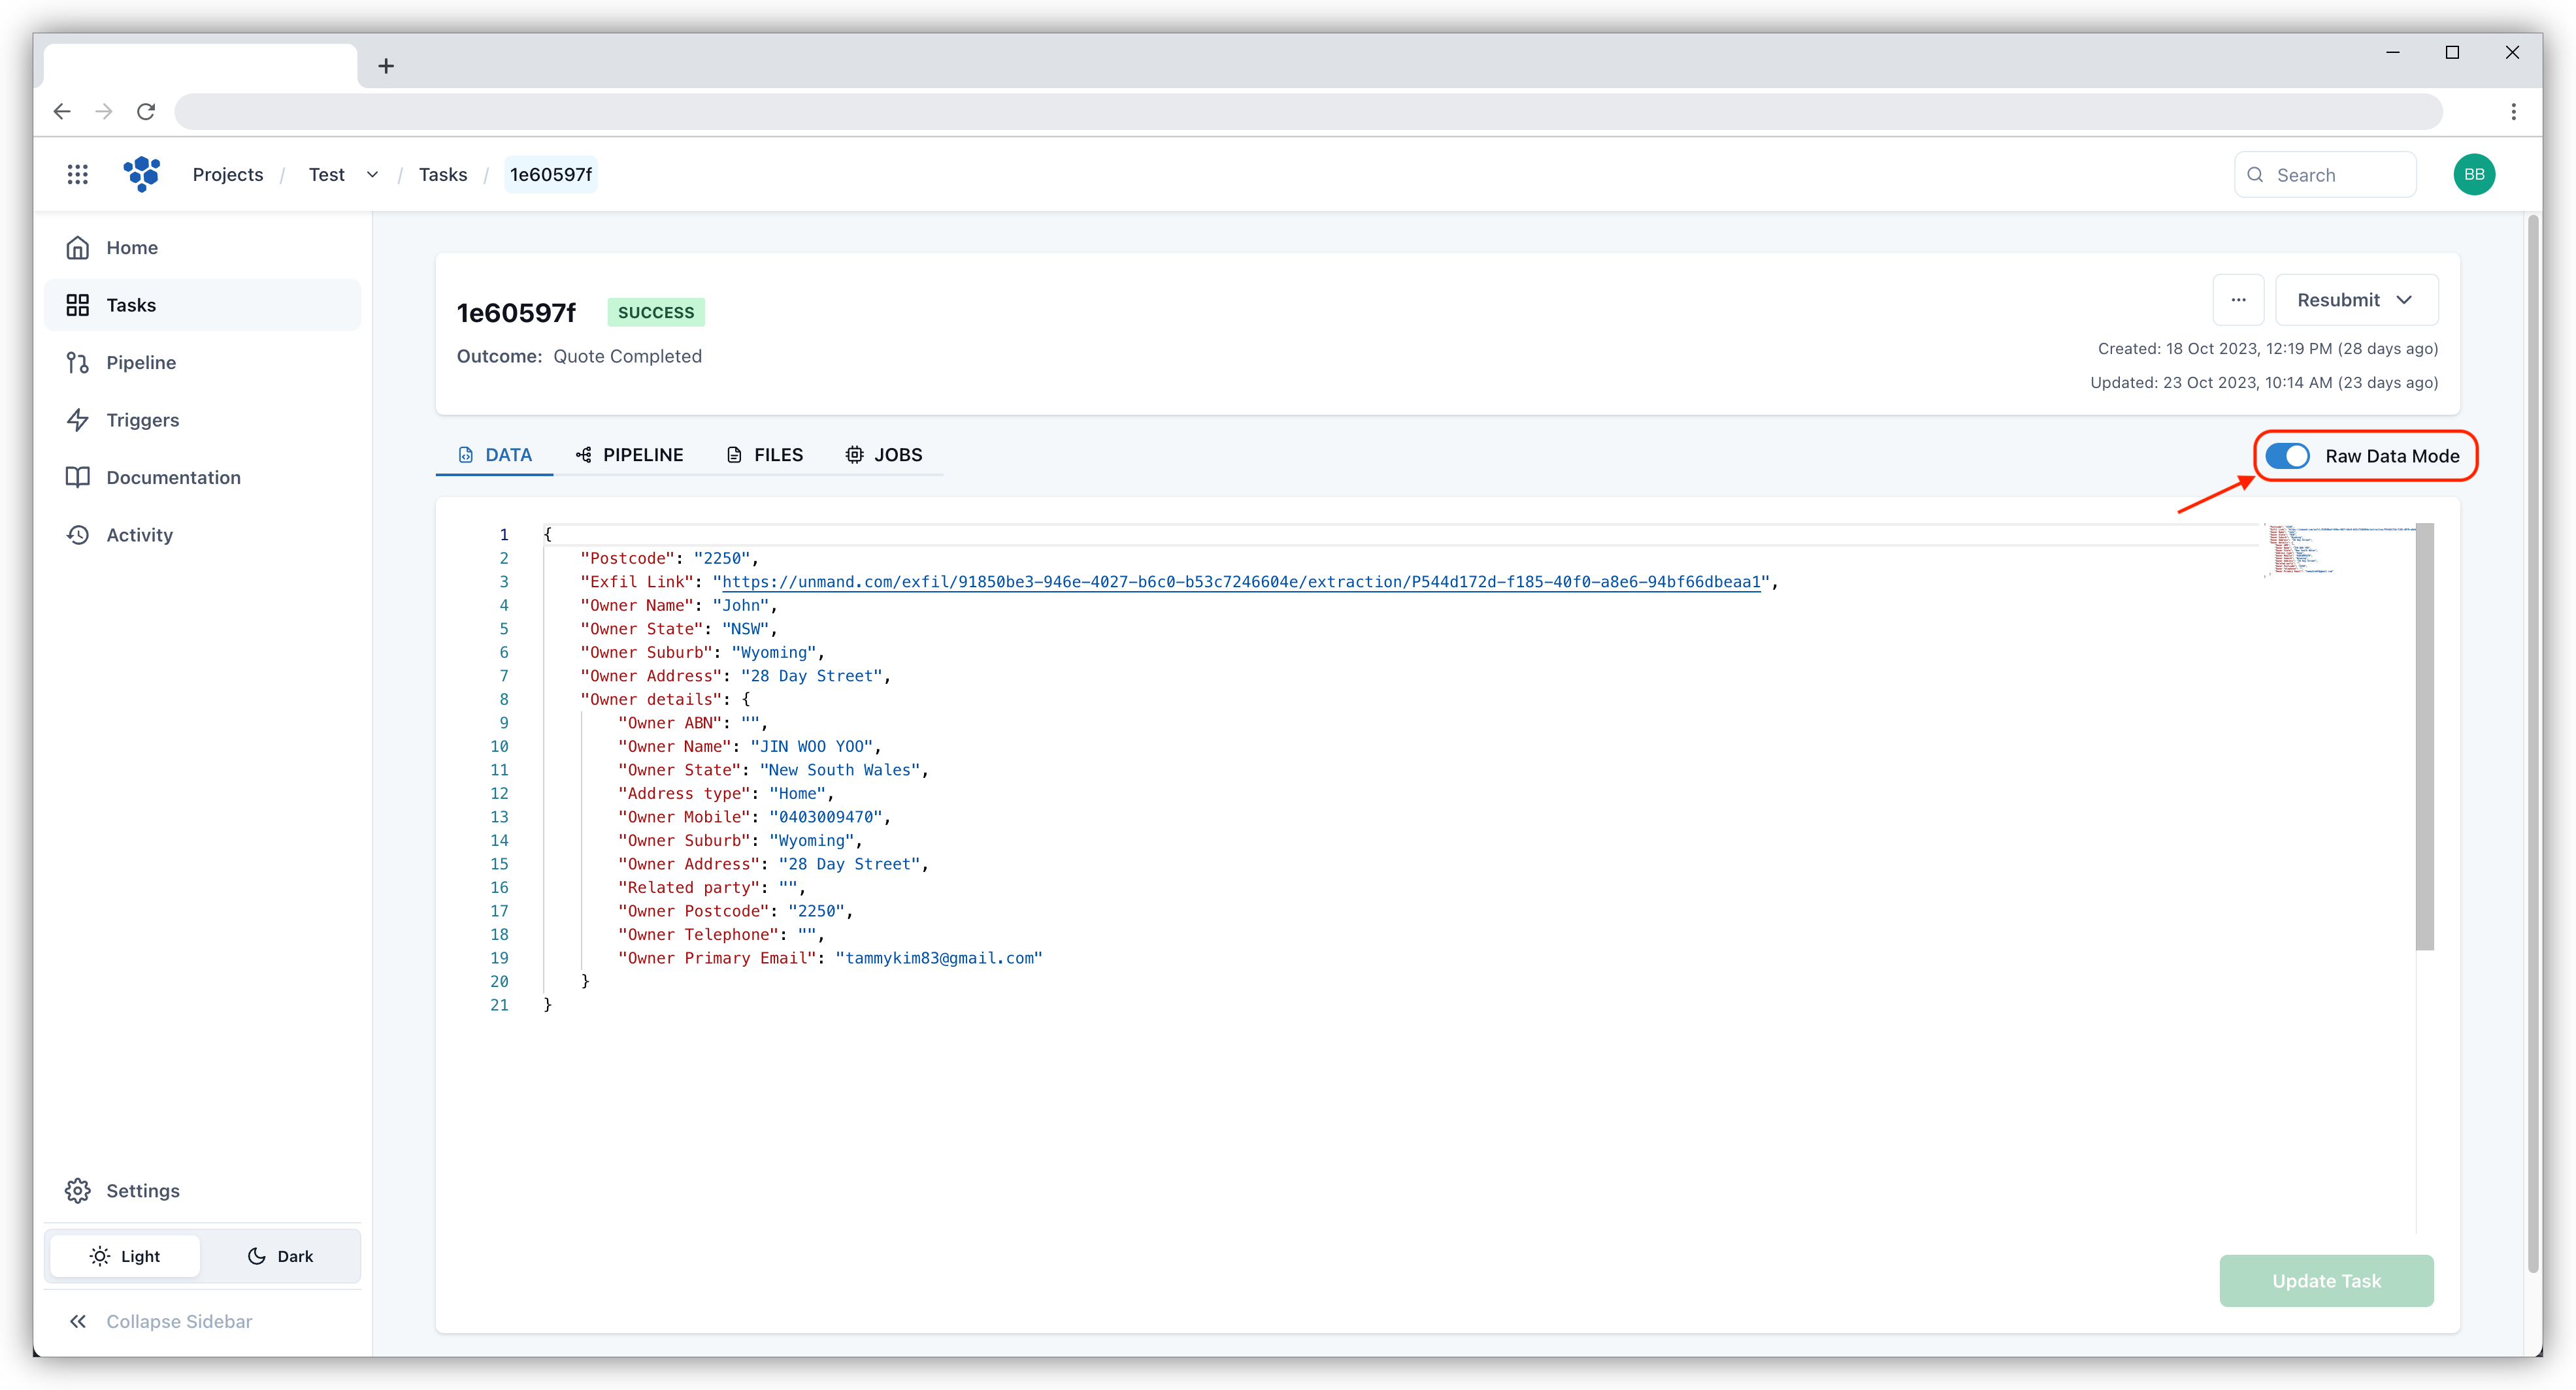2576x1390 pixels.
Task: Switch to Dark theme
Action: 280,1256
